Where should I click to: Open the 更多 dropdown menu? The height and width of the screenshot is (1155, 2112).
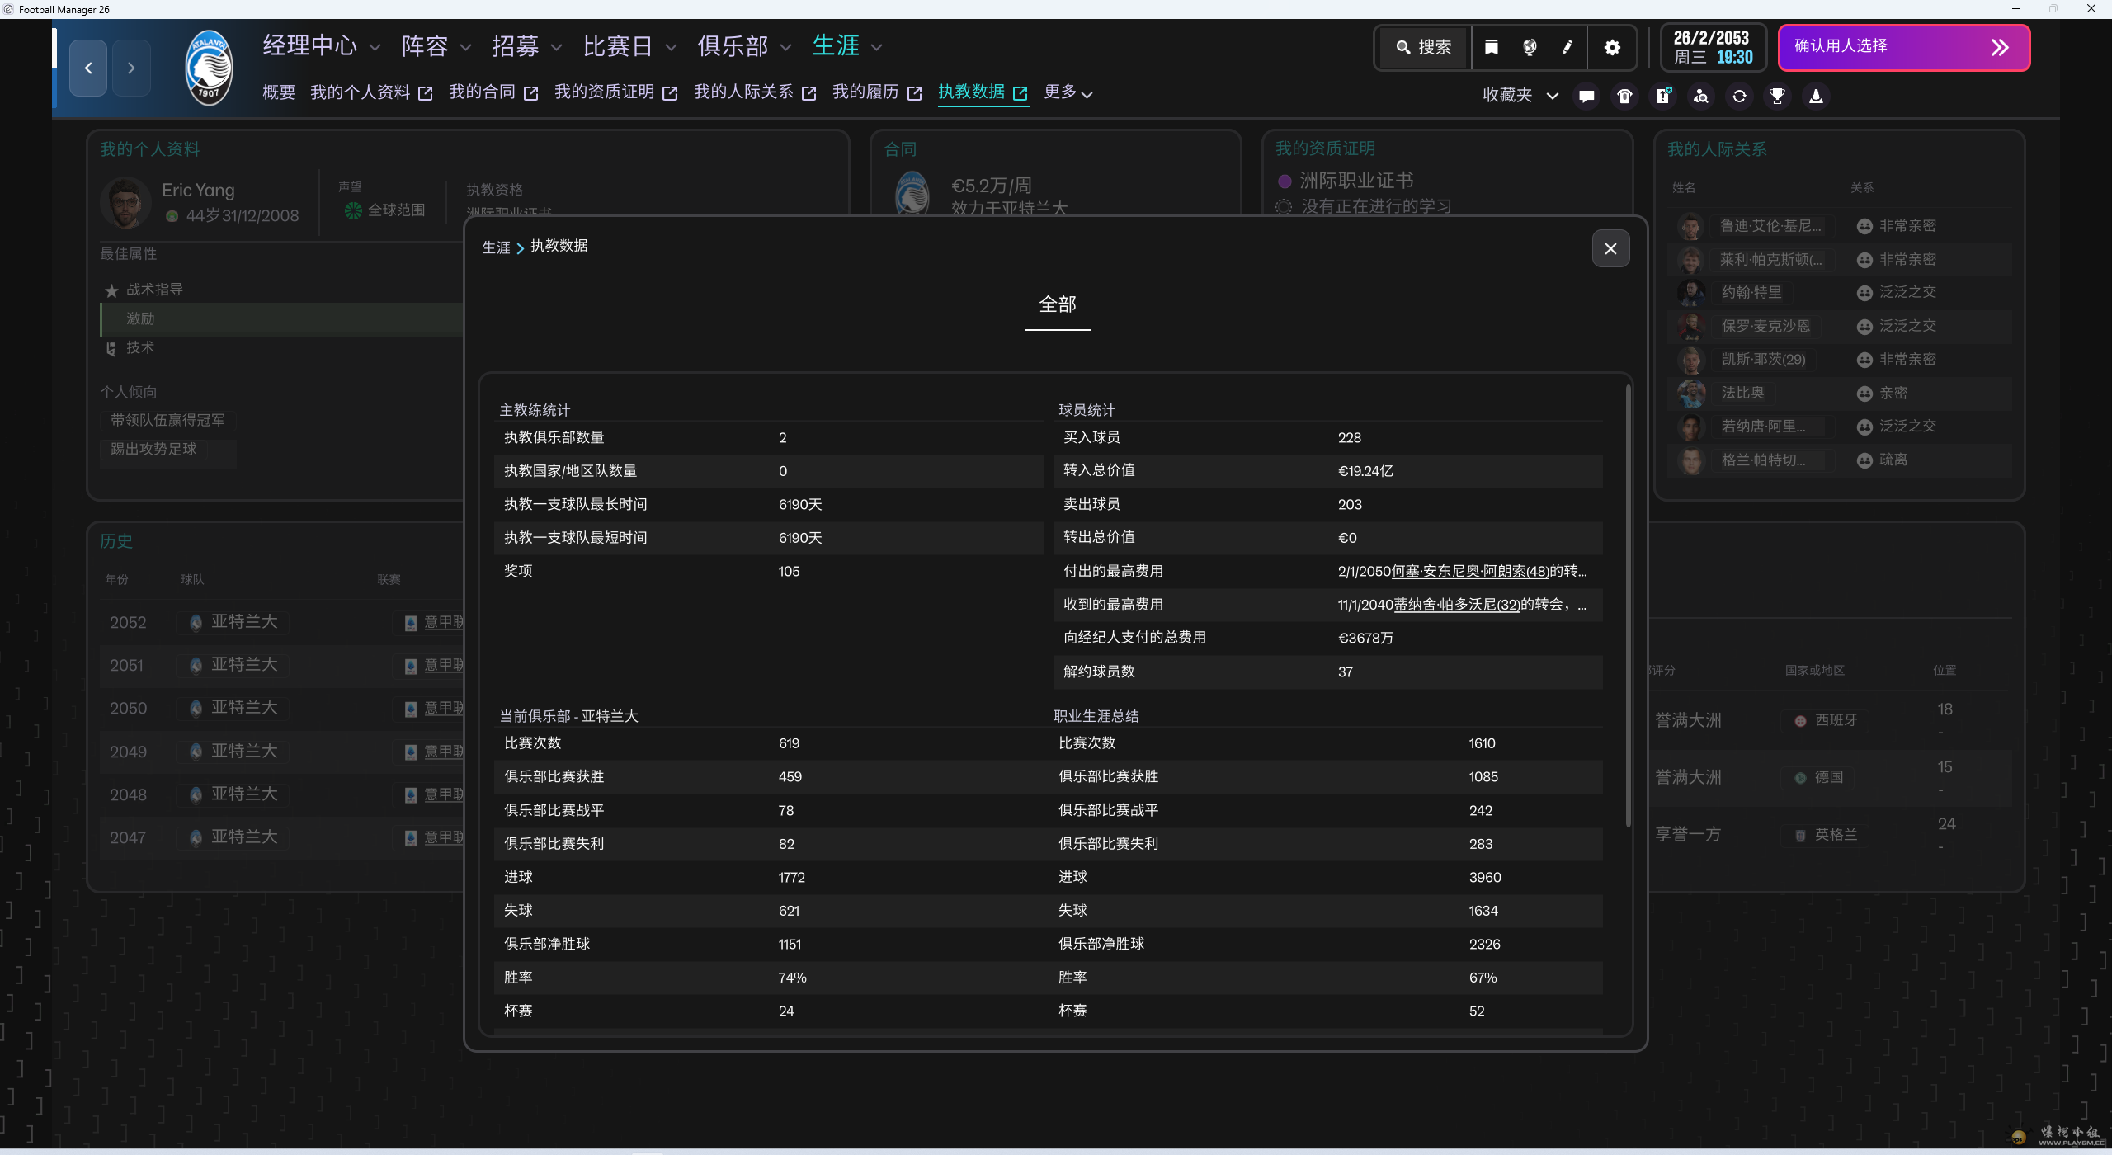[1068, 92]
